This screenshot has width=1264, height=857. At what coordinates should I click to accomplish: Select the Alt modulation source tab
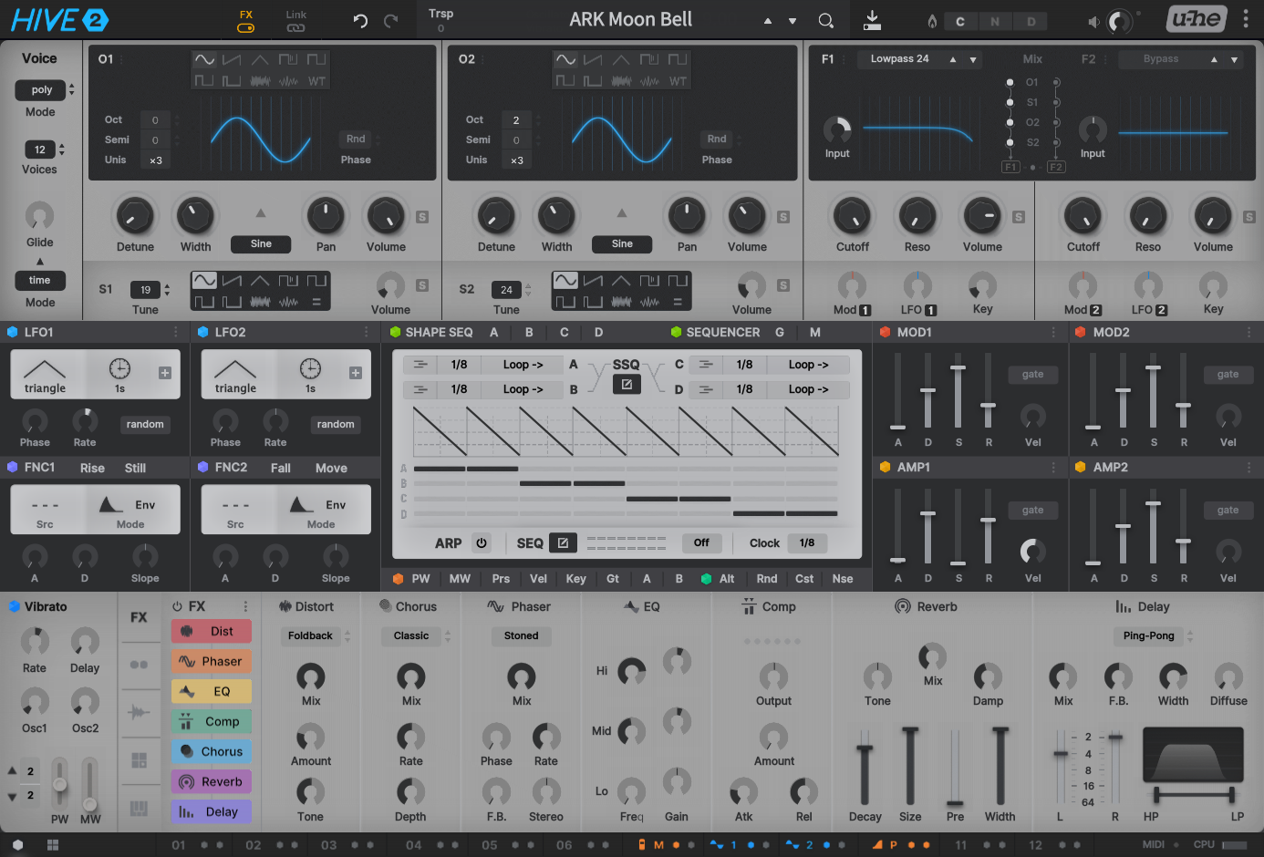click(727, 578)
